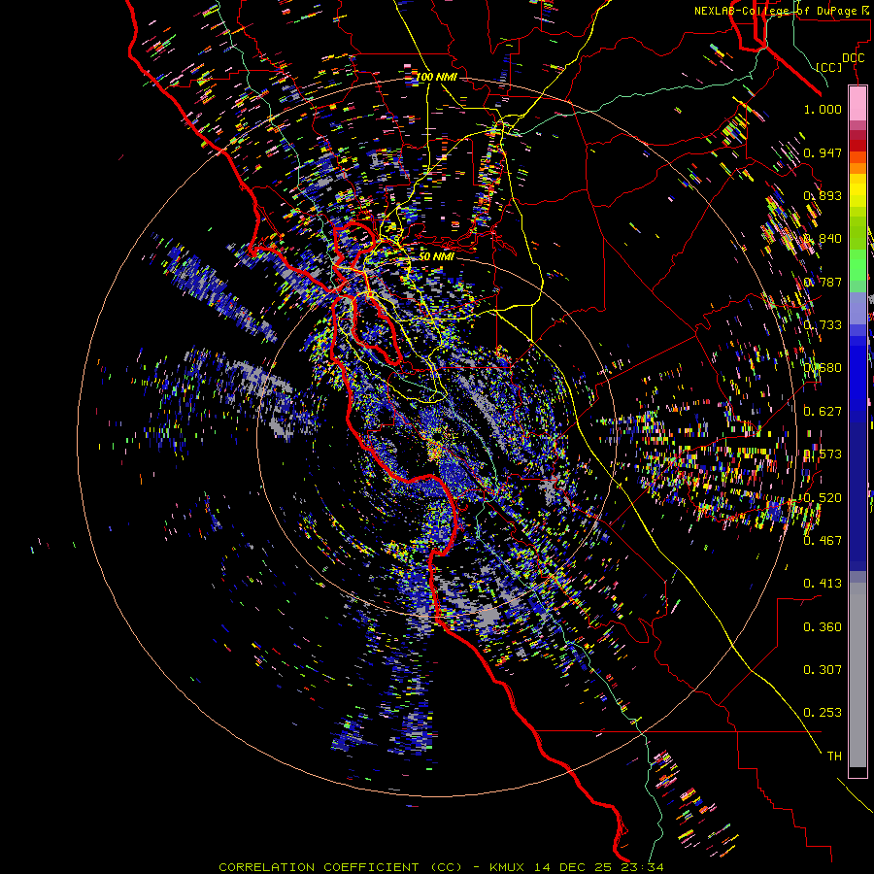Select the 0.893 legend value
This screenshot has width=874, height=874.
click(823, 195)
